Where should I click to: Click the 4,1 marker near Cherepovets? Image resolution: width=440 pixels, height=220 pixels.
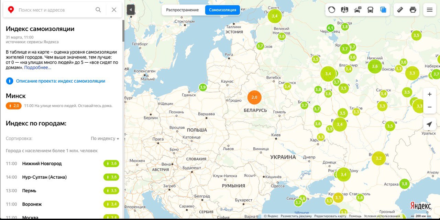click(330, 28)
